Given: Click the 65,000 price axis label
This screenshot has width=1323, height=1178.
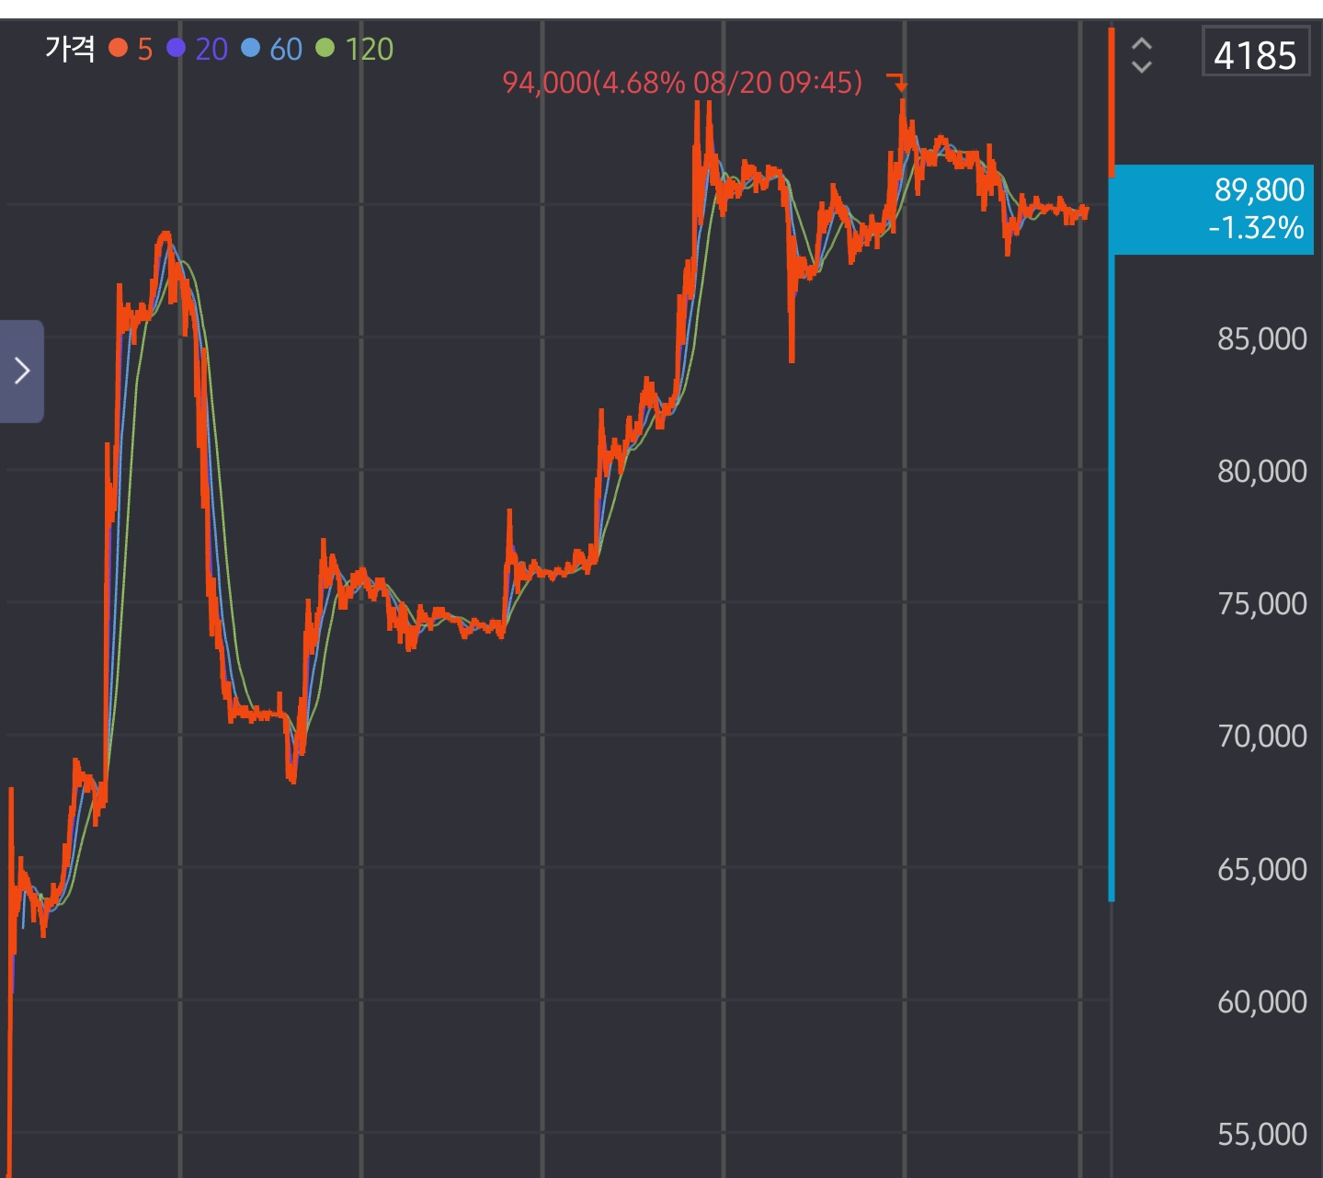Looking at the screenshot, I should 1261,869.
